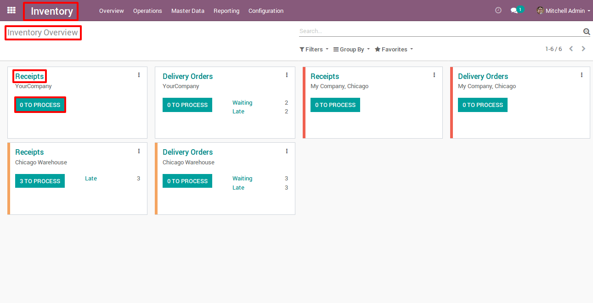Click Waiting link on YourCompany Delivery Orders

point(242,103)
